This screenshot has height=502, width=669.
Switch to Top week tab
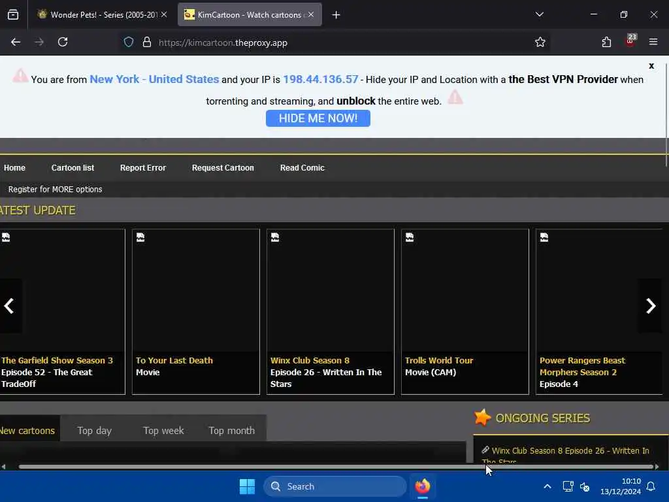click(x=163, y=430)
